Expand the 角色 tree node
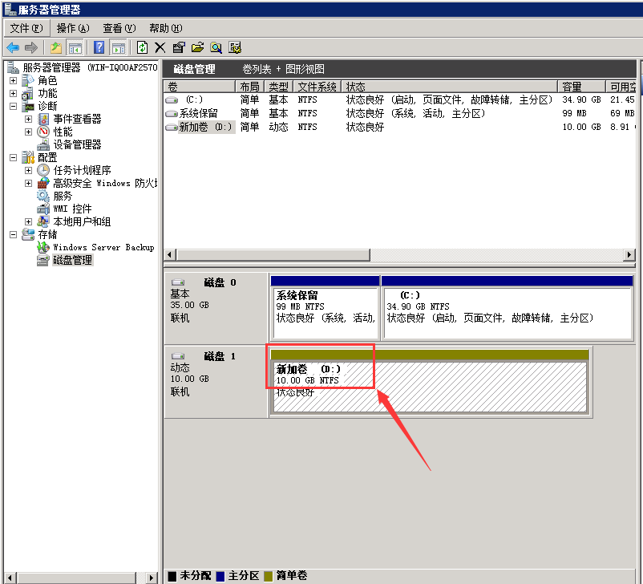The width and height of the screenshot is (643, 584). pos(13,81)
